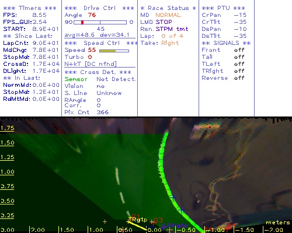Select the Rsn. value 'STPM tmt'
Screen dimensions: 292x233
coord(172,29)
